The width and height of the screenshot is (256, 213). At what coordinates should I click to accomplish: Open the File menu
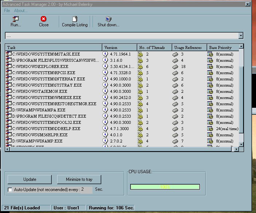7,11
